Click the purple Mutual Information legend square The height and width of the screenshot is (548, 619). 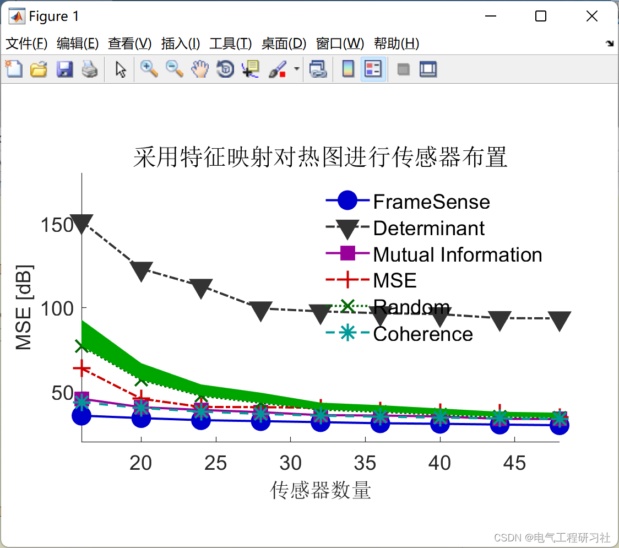pyautogui.click(x=347, y=253)
